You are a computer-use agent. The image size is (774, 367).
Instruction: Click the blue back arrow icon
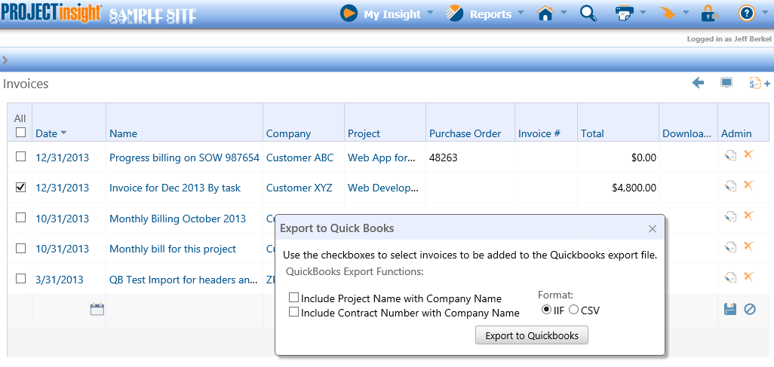pos(698,83)
